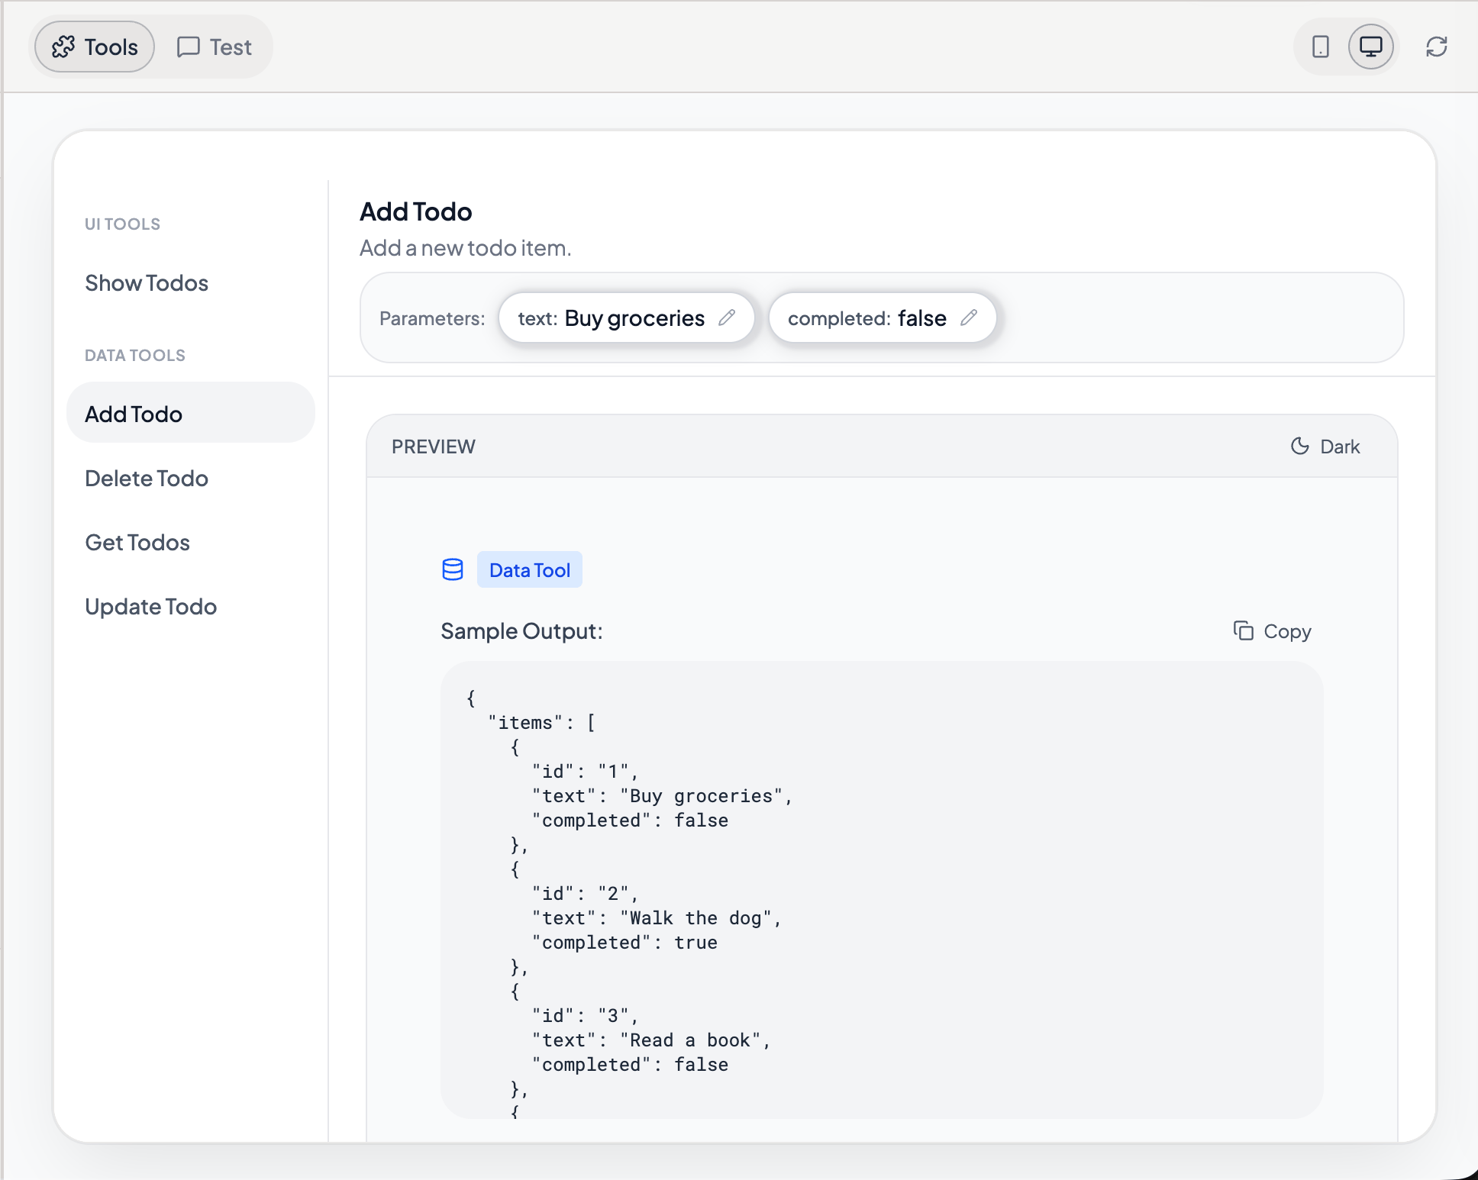The height and width of the screenshot is (1180, 1478).
Task: Click the database icon beside Data Tool
Action: coord(453,569)
